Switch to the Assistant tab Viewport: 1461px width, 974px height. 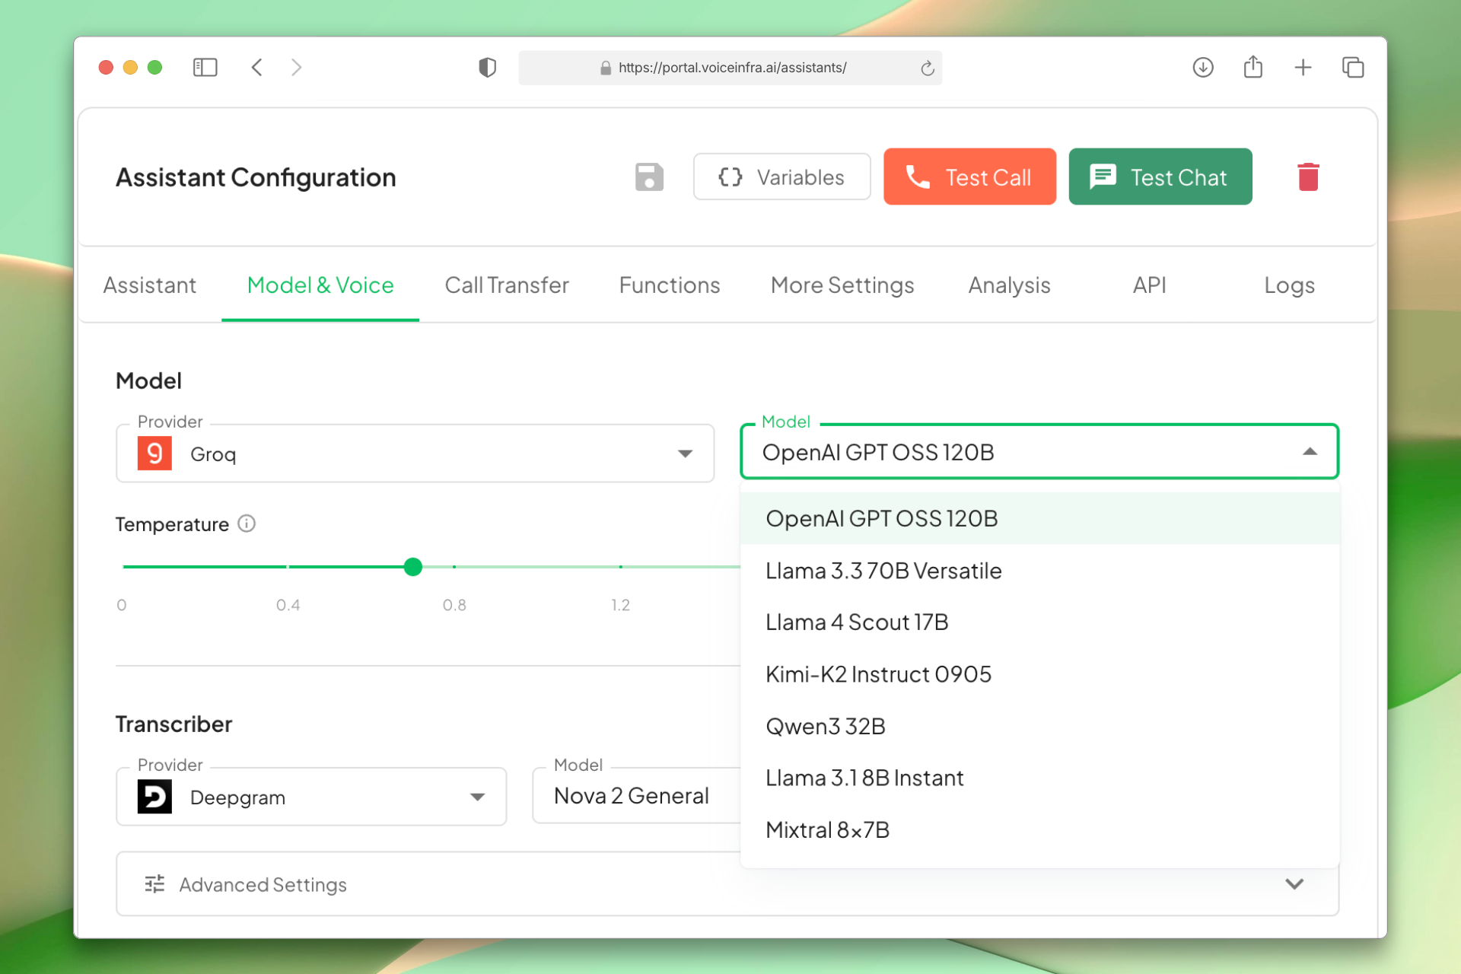(150, 285)
